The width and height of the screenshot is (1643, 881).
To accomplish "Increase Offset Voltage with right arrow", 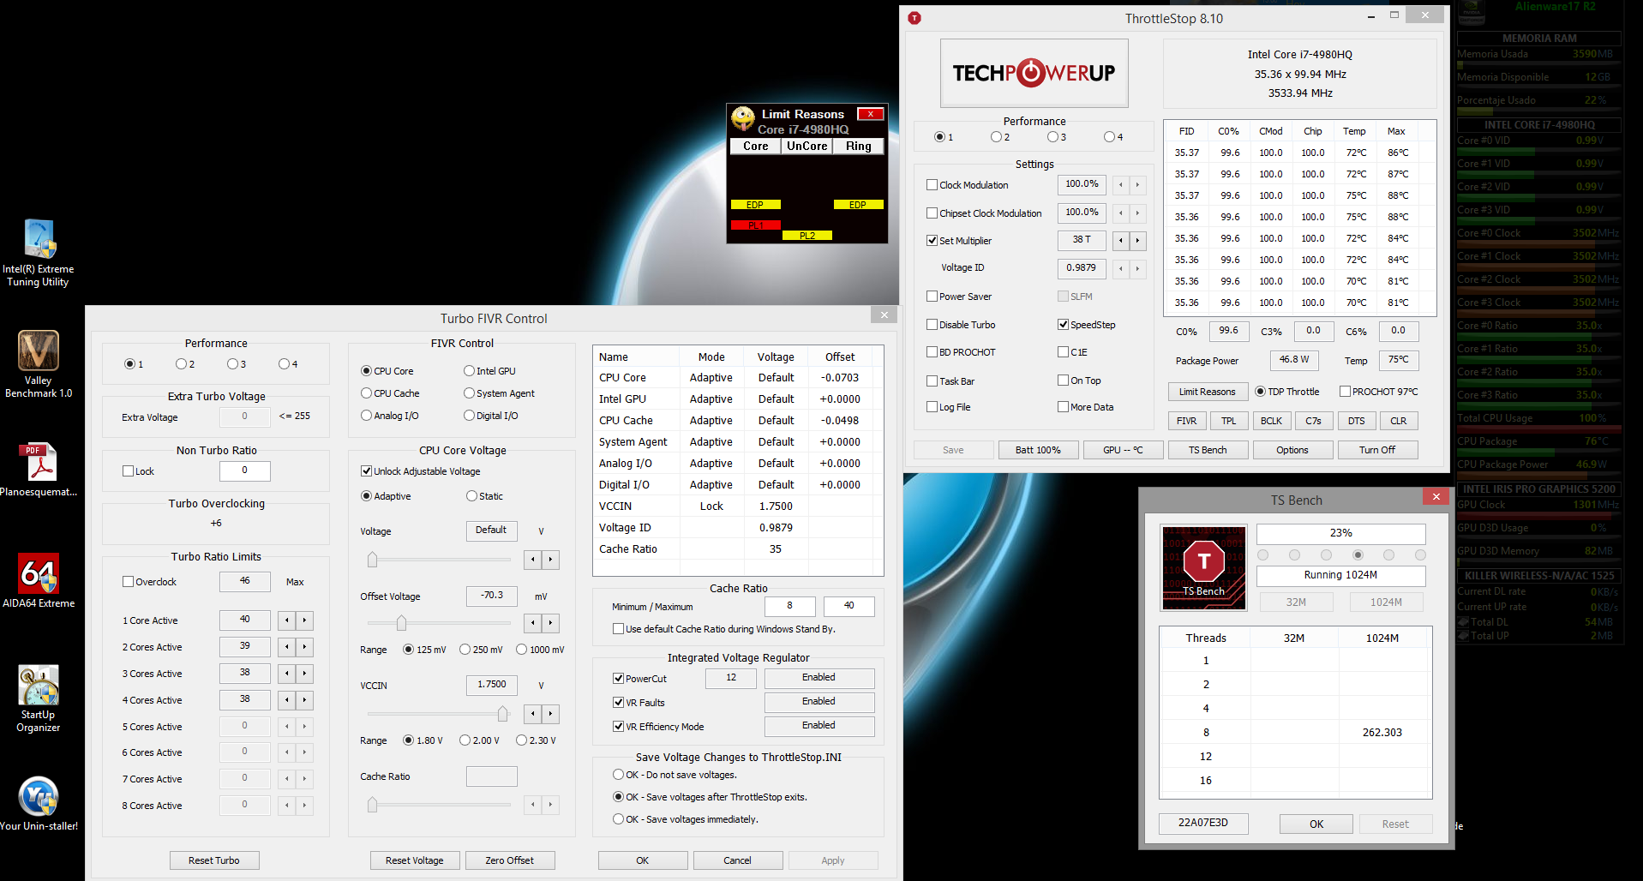I will [550, 623].
